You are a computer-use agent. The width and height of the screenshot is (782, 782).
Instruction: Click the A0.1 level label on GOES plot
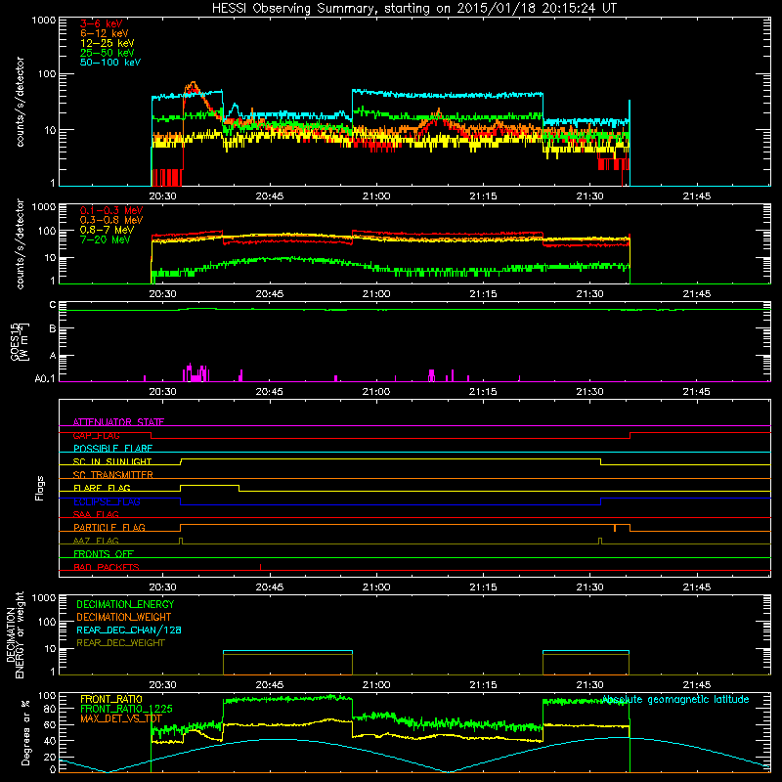(45, 379)
